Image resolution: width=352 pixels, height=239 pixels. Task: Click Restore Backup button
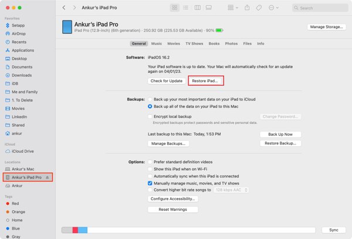pos(280,143)
